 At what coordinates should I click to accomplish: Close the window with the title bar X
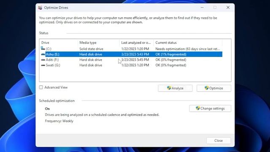(x=228, y=8)
